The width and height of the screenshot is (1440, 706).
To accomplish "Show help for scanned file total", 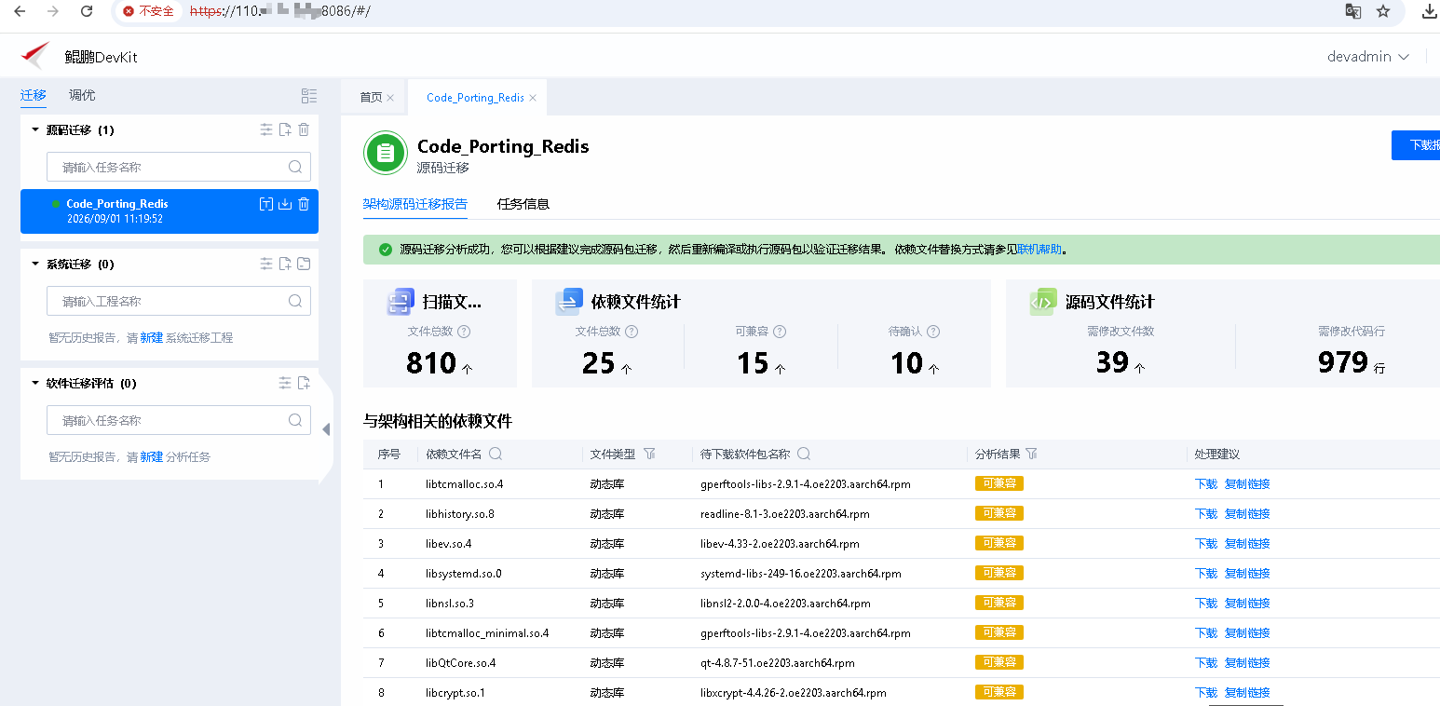I will (x=464, y=332).
